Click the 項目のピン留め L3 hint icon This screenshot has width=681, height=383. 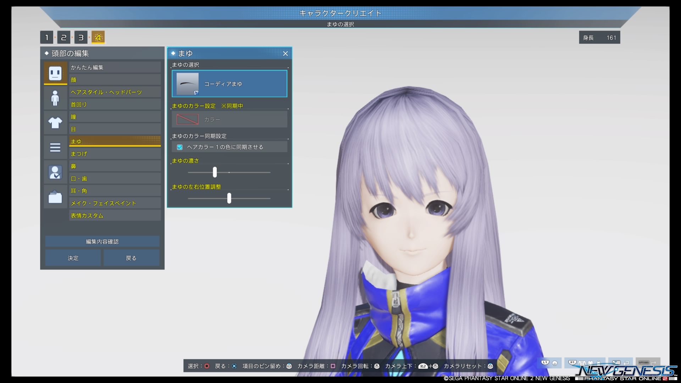(x=289, y=366)
